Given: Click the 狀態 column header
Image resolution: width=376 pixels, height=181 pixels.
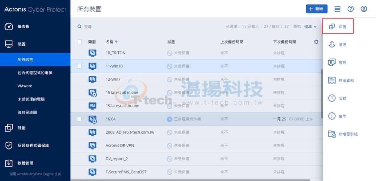Looking at the screenshot, I should pos(171,42).
